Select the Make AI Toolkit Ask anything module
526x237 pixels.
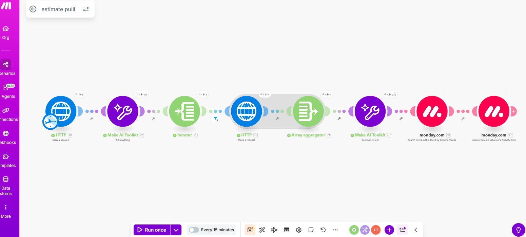(x=123, y=111)
